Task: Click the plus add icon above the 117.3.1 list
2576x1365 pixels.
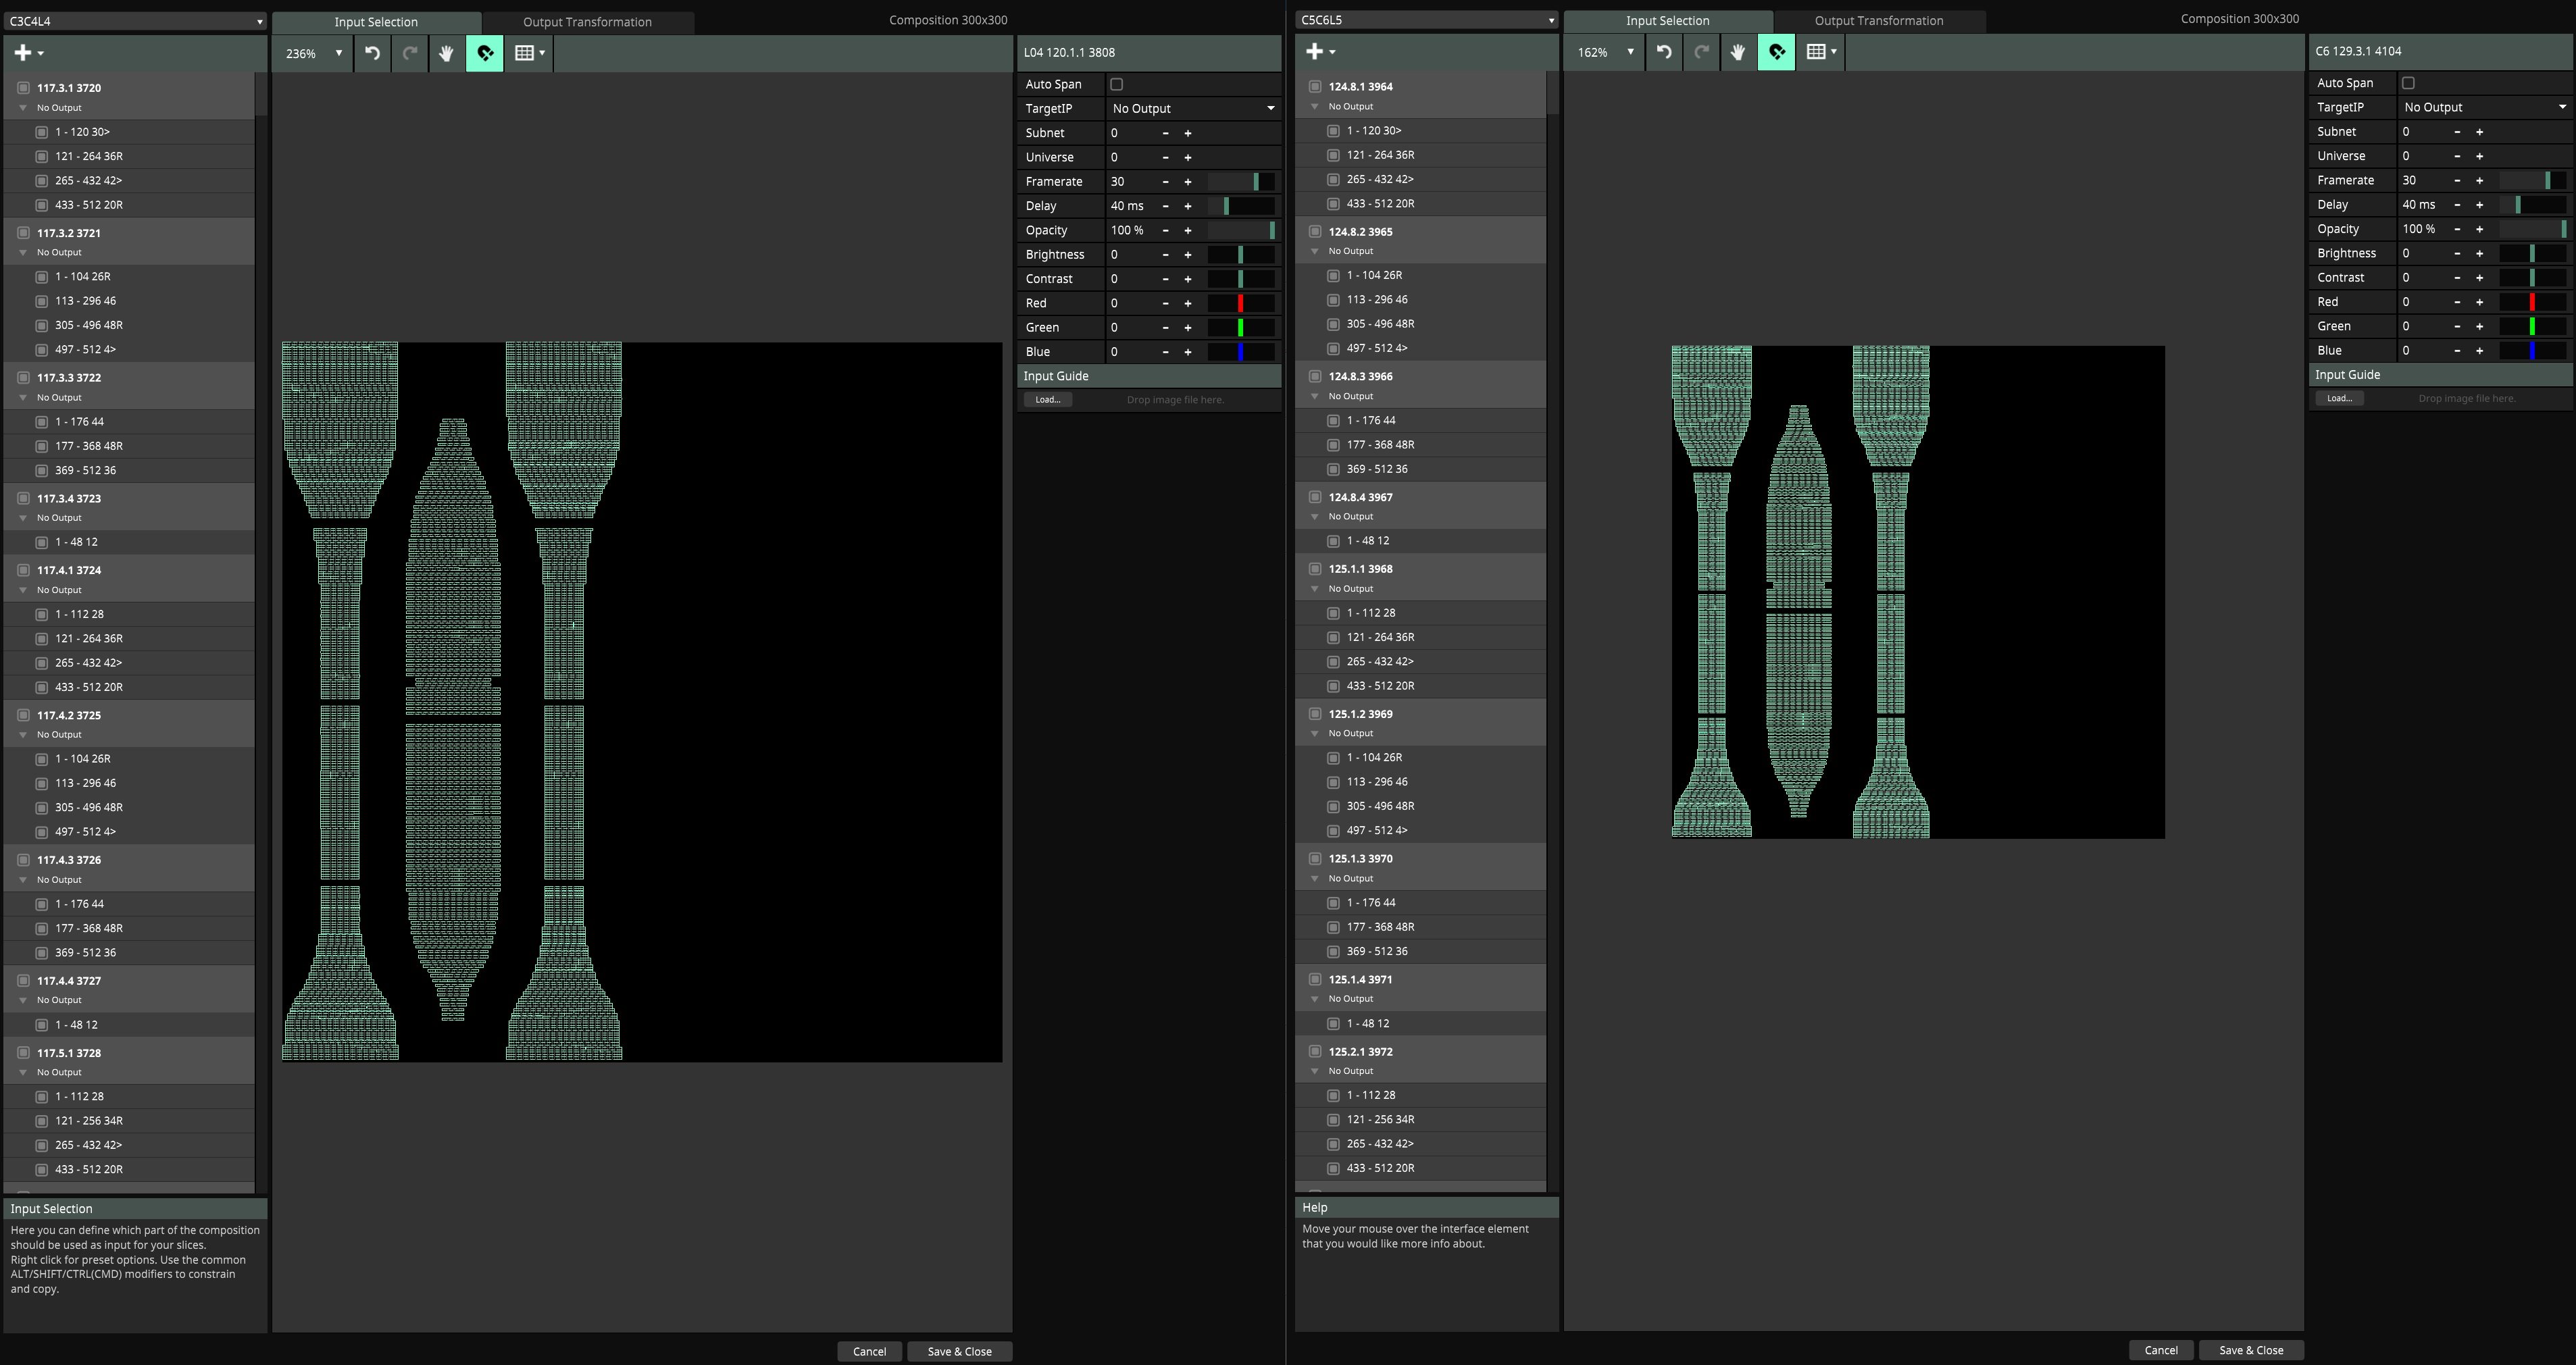Action: (24, 53)
